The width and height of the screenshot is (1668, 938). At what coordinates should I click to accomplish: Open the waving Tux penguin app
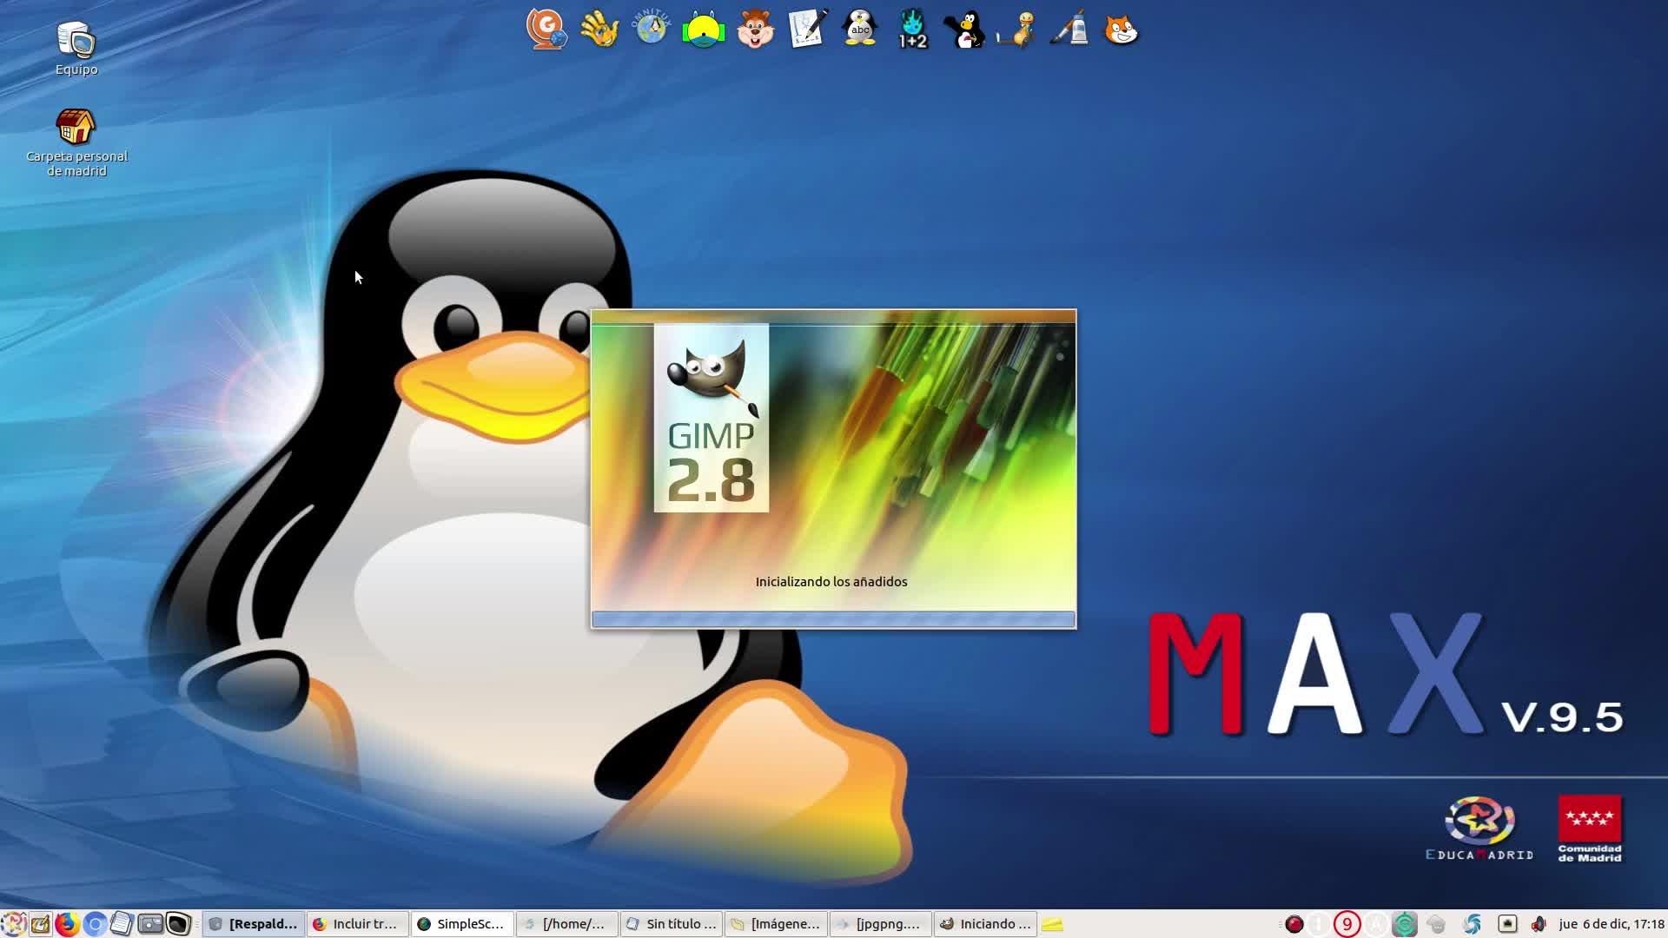coord(964,29)
